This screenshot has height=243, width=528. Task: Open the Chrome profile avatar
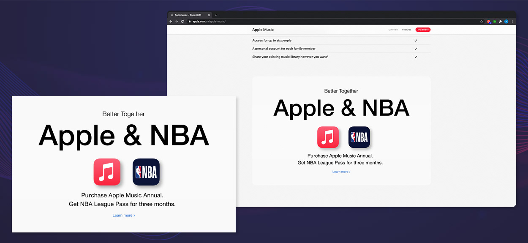tap(506, 22)
